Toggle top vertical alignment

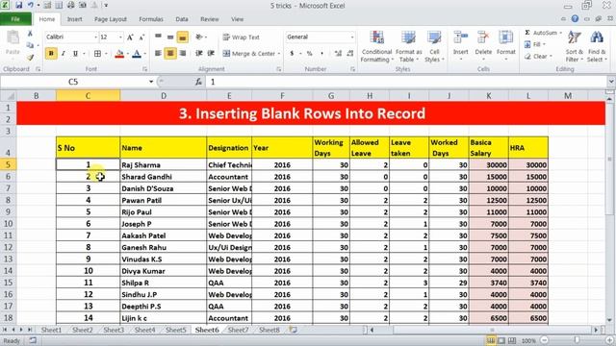pos(158,37)
